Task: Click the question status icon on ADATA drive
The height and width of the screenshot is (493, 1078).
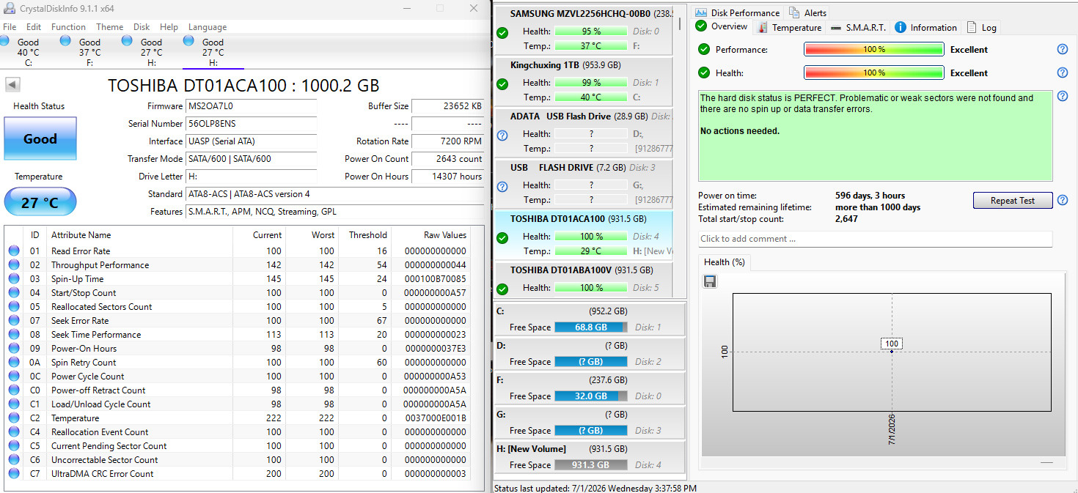Action: (x=502, y=135)
